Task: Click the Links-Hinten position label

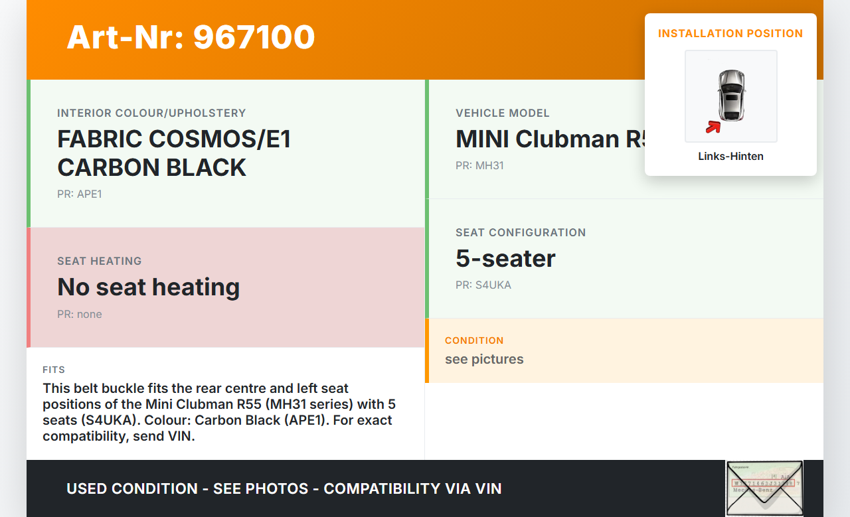Action: pyautogui.click(x=730, y=157)
